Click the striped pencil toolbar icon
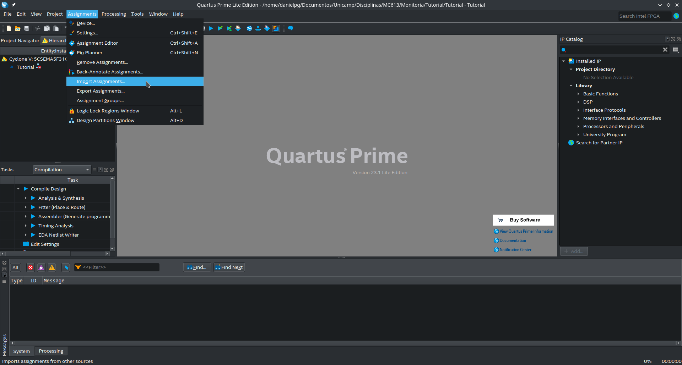Screen dimensions: 682x365 click(x=267, y=28)
